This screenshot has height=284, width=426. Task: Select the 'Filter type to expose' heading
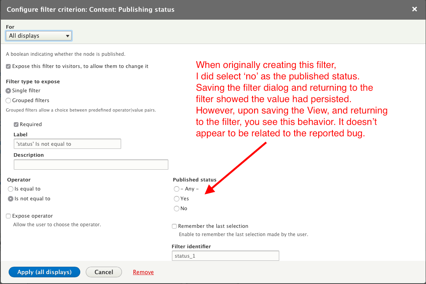tap(33, 82)
